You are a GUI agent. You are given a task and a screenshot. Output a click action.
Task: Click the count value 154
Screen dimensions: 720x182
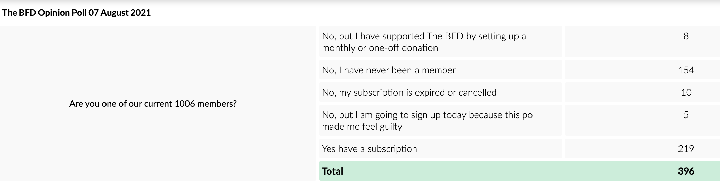pyautogui.click(x=686, y=70)
